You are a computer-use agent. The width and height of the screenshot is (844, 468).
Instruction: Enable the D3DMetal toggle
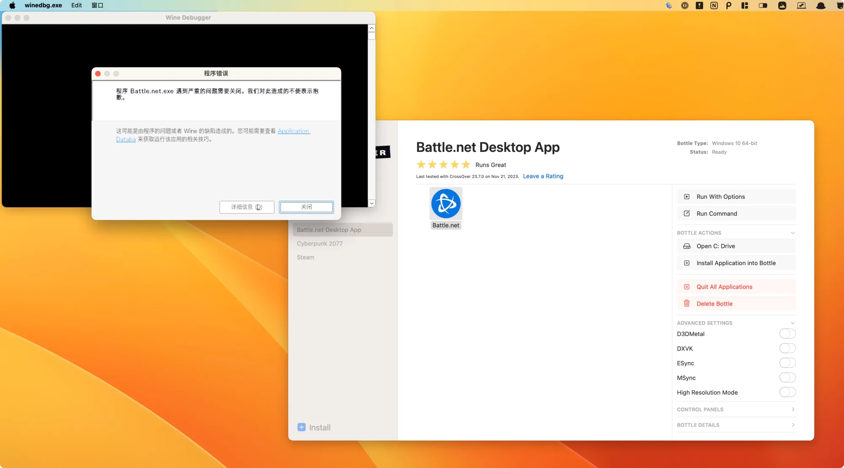coord(787,334)
